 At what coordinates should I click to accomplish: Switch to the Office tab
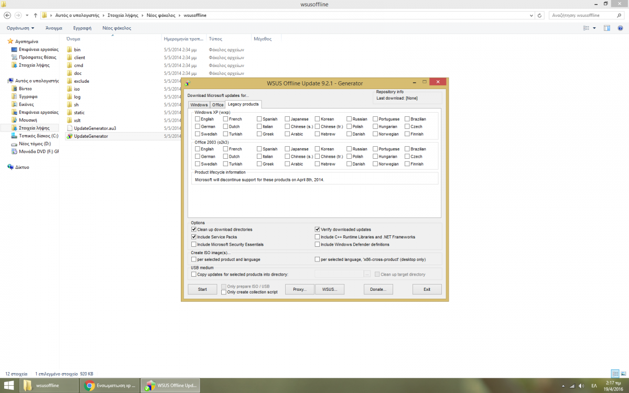[218, 105]
